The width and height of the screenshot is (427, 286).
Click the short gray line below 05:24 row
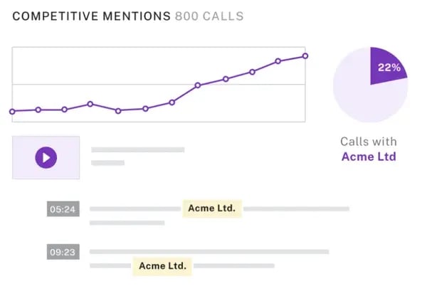click(127, 223)
